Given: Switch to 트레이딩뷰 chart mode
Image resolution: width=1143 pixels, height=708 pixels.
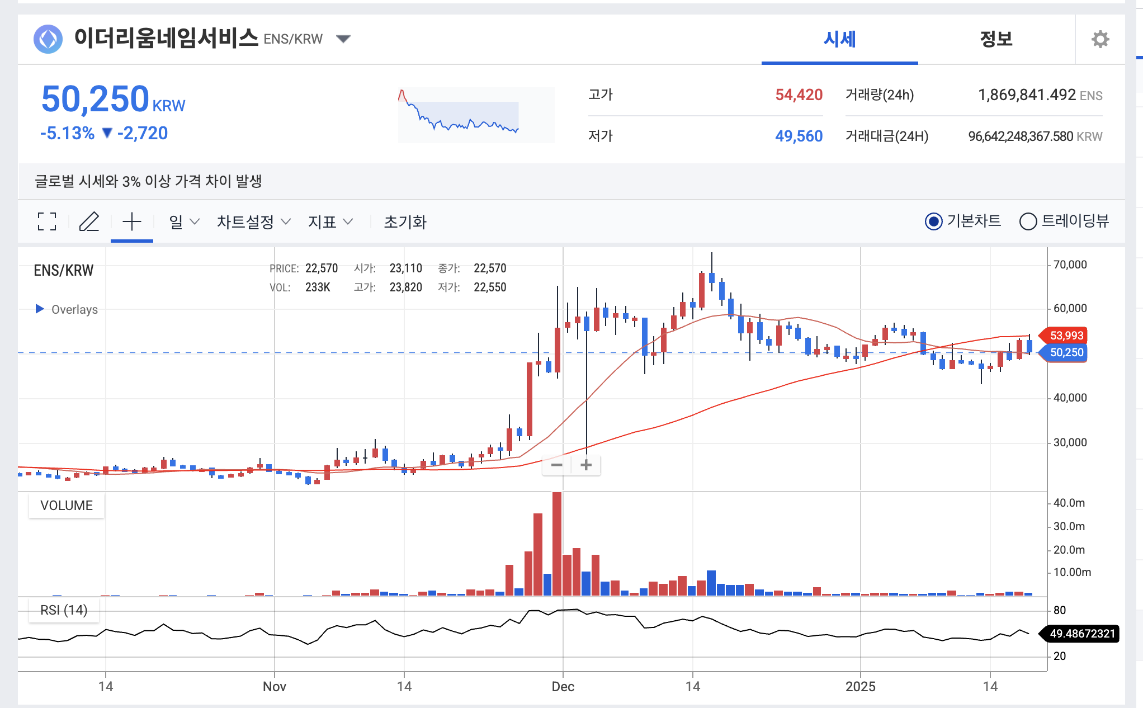Looking at the screenshot, I should coord(1028,221).
